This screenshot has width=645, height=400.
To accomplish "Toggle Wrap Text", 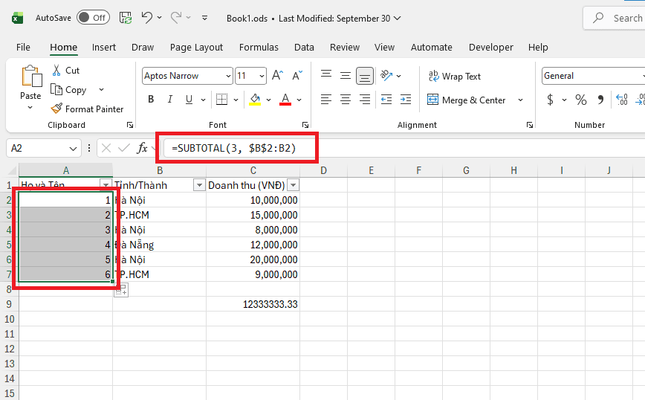I will [x=455, y=76].
